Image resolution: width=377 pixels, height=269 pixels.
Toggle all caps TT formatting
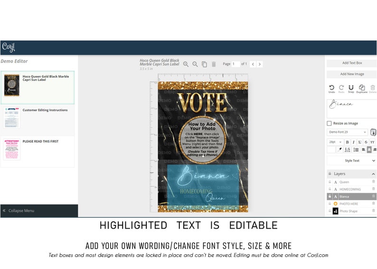point(372,142)
